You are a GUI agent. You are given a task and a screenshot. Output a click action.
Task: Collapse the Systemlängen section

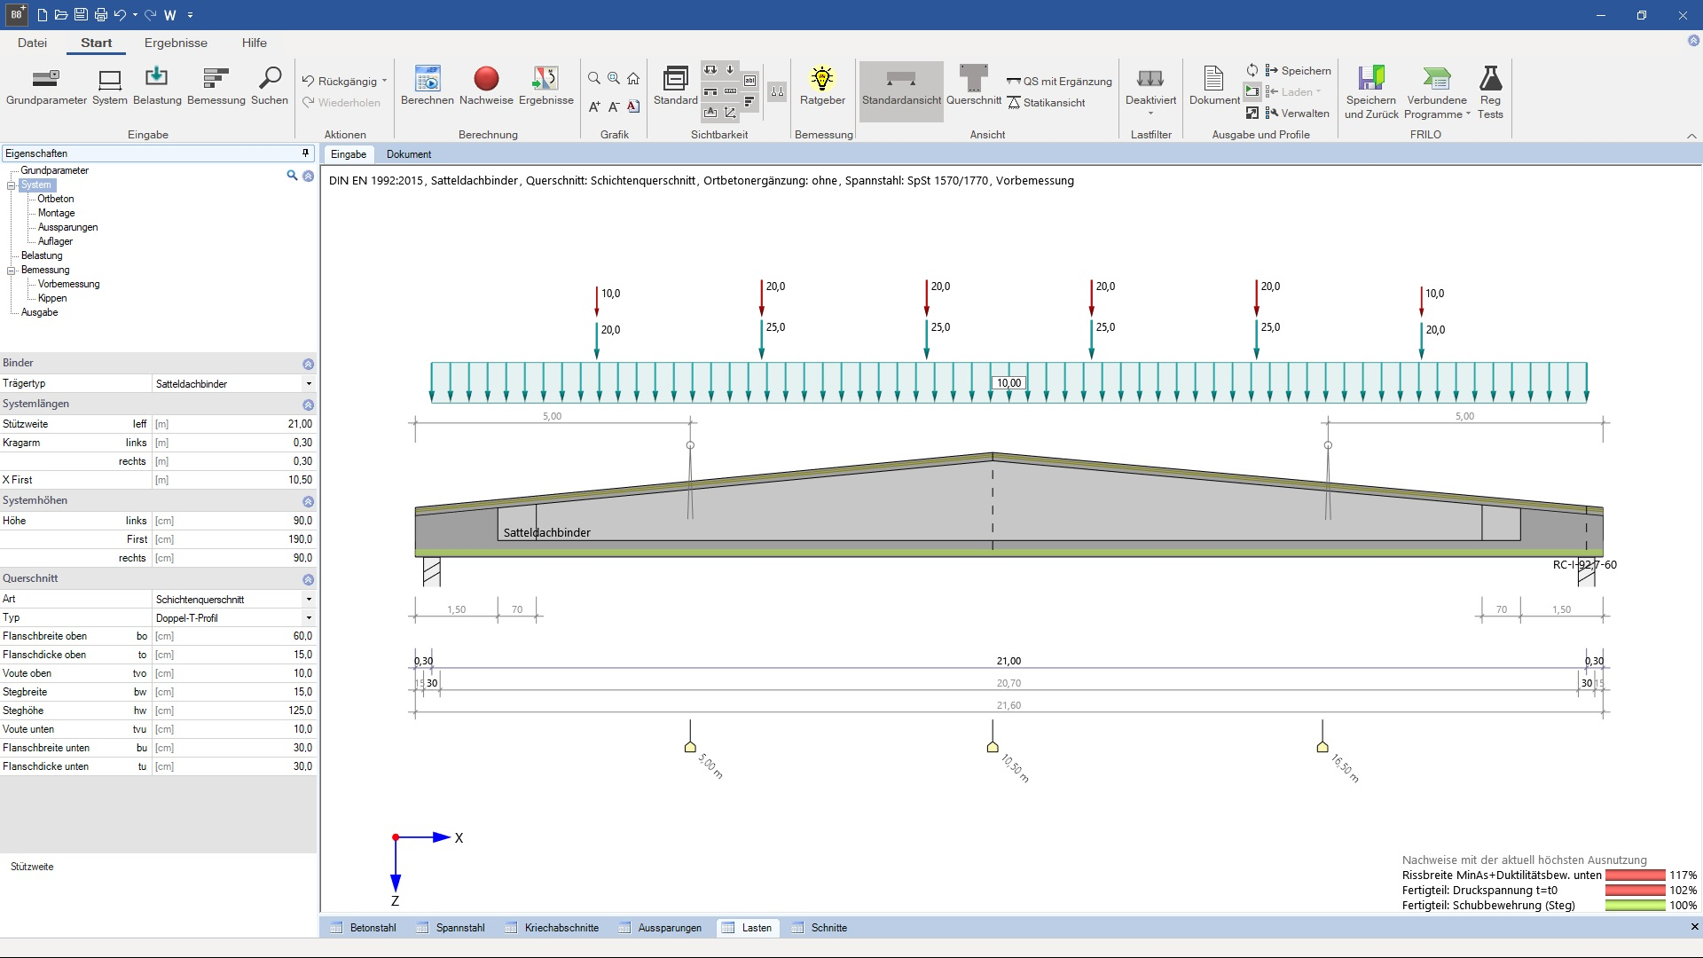pyautogui.click(x=308, y=404)
